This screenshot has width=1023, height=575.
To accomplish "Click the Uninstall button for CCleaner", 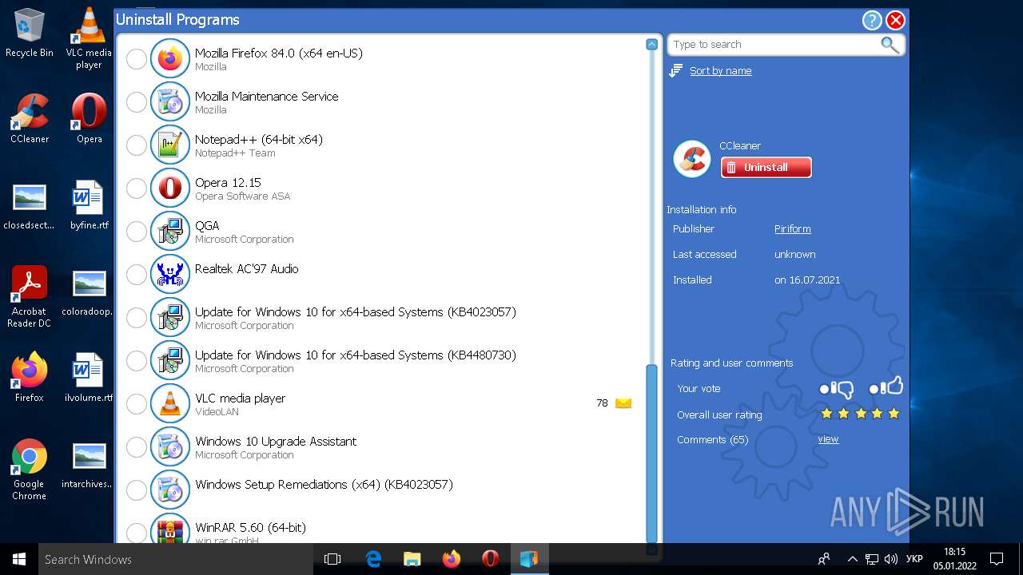I will click(766, 167).
